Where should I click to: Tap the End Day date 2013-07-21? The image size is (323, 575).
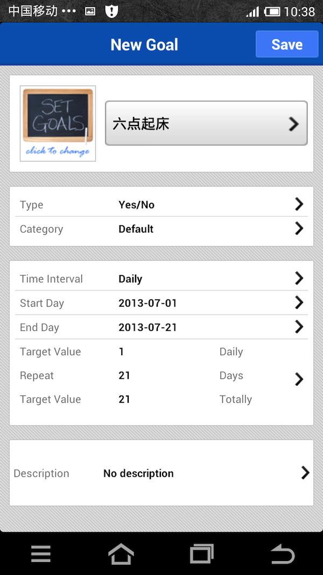[x=148, y=328]
